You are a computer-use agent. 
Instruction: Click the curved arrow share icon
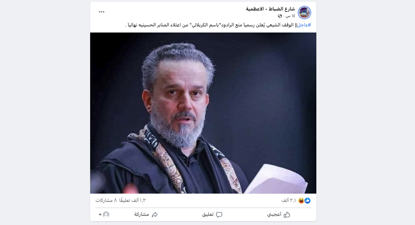155,214
